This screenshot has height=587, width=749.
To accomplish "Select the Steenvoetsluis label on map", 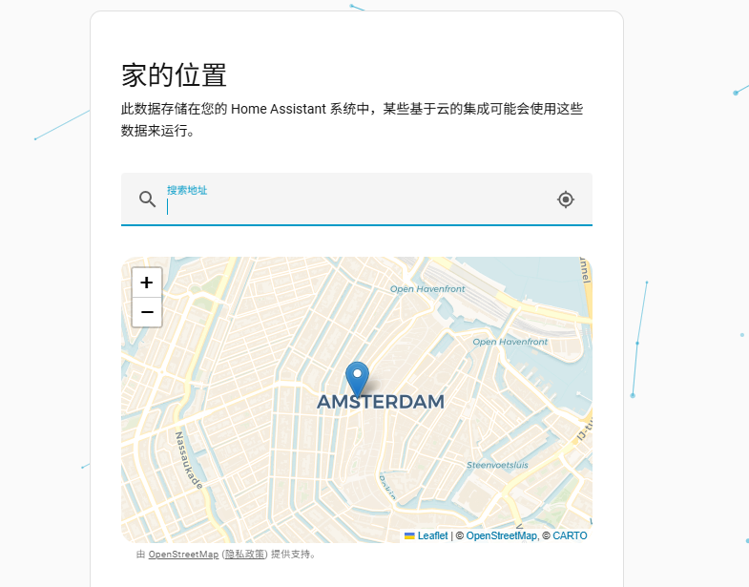I will pos(497,465).
